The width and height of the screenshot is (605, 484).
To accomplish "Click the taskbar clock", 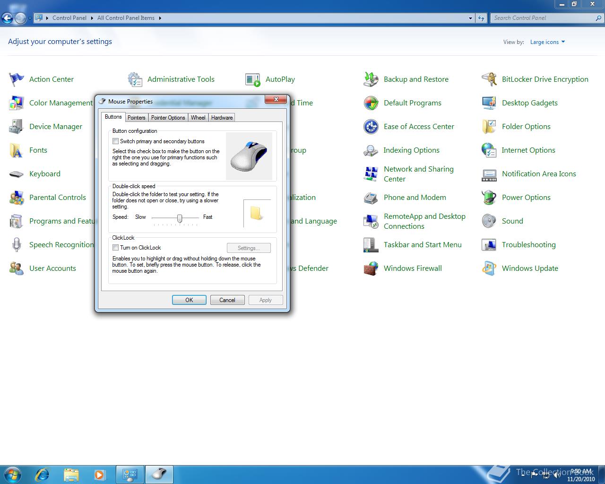I will [581, 475].
